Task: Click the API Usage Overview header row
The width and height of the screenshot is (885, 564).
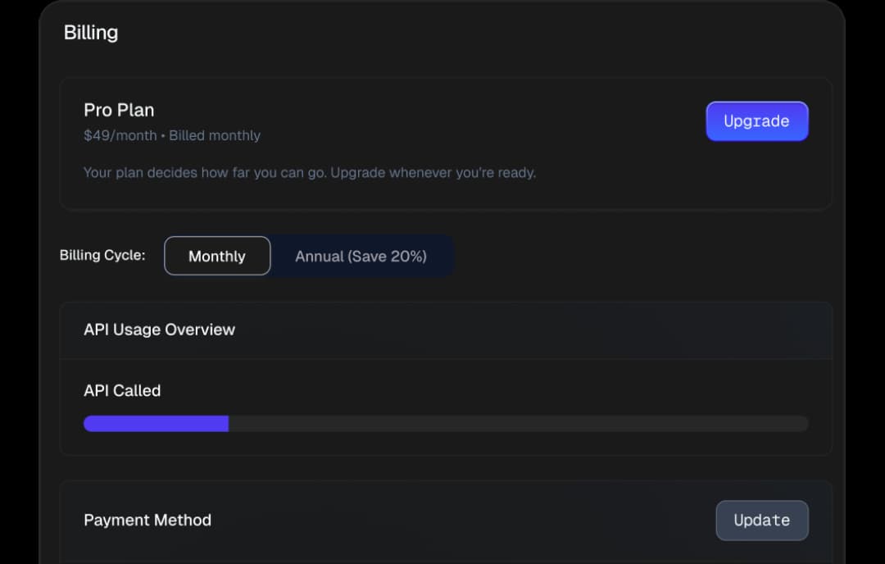Action: (446, 330)
